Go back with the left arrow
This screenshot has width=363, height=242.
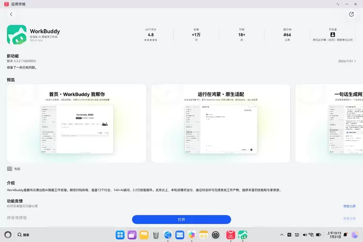click(x=11, y=15)
